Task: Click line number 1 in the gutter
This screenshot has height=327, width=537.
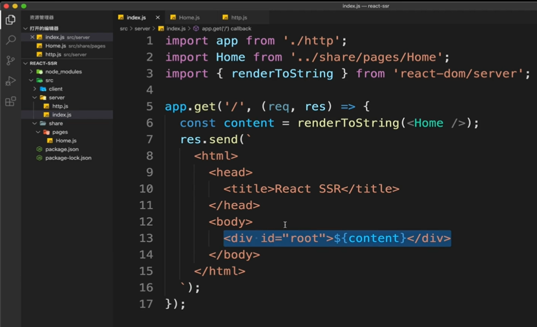Action: 150,40
